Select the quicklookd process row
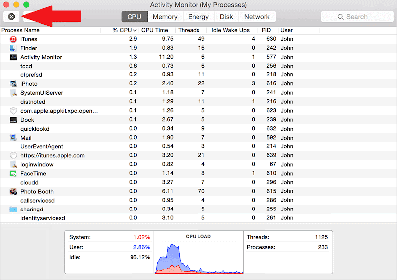The width and height of the screenshot is (397, 280). tap(198, 129)
